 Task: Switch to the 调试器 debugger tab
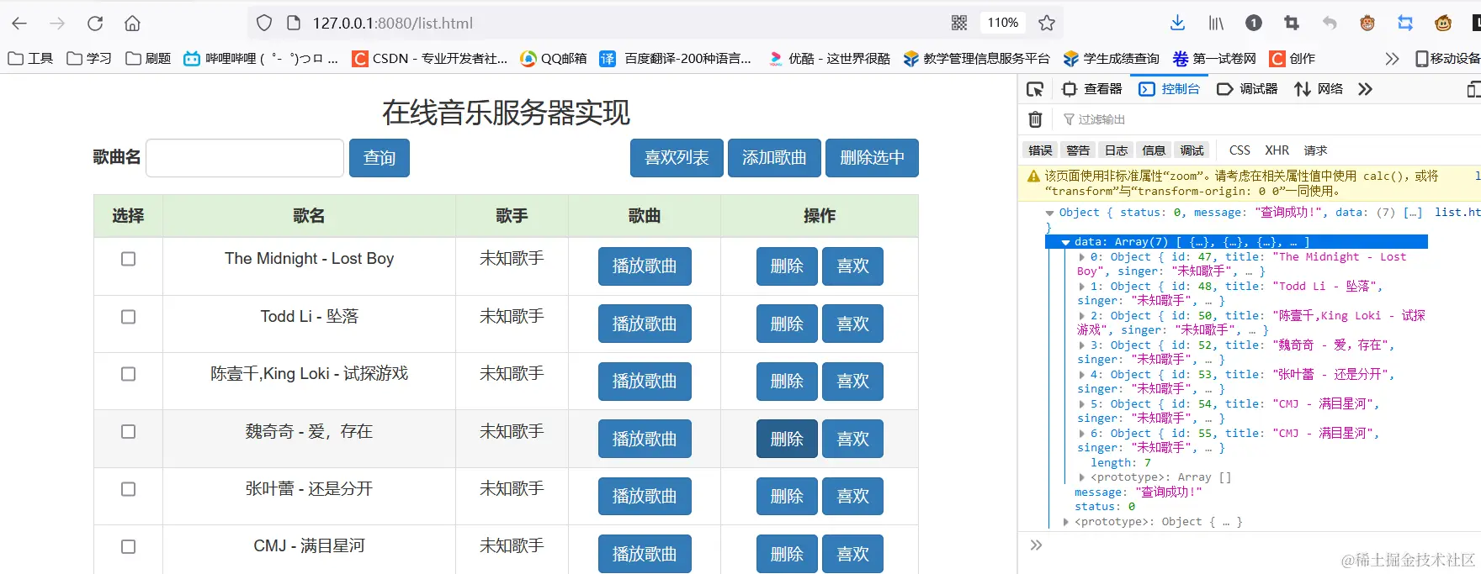(x=1247, y=89)
